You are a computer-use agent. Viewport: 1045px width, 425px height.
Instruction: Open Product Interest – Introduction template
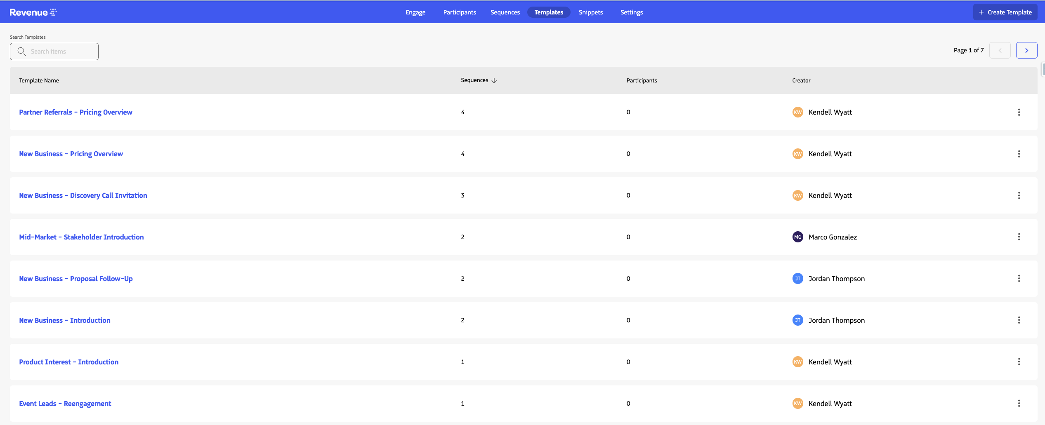[x=68, y=362]
